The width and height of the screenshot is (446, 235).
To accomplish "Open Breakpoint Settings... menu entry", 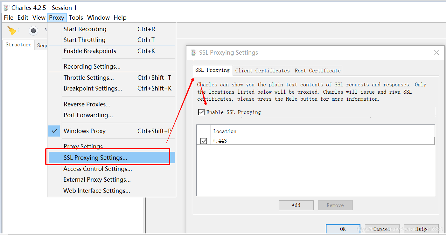I will tap(112, 88).
